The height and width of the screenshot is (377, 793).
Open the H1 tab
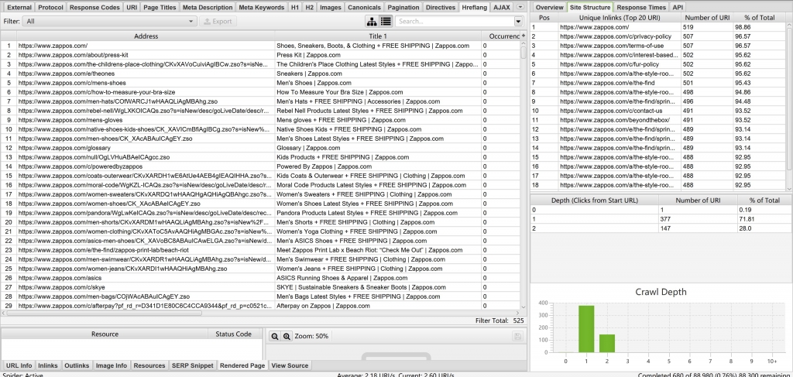295,8
